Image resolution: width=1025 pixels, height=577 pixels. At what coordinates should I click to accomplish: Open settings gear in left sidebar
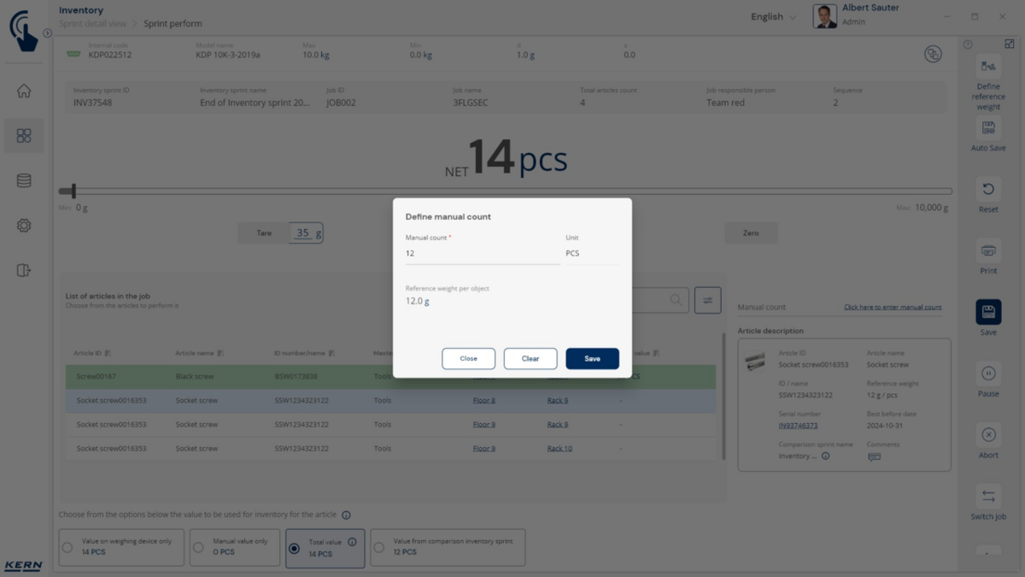point(24,226)
